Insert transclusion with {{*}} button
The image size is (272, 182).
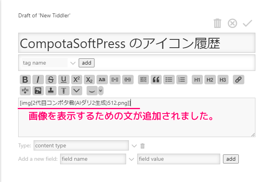[128, 80]
